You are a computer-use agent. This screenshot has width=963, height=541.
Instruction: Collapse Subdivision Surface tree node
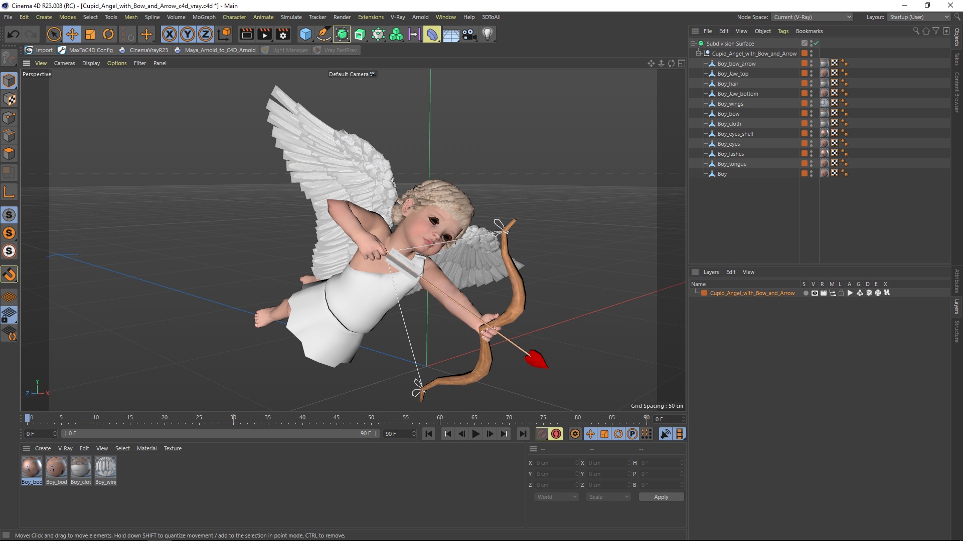coord(693,44)
